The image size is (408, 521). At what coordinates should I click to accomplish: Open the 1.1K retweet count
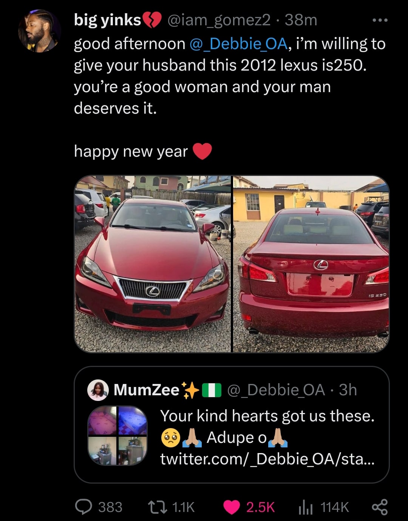[183, 507]
